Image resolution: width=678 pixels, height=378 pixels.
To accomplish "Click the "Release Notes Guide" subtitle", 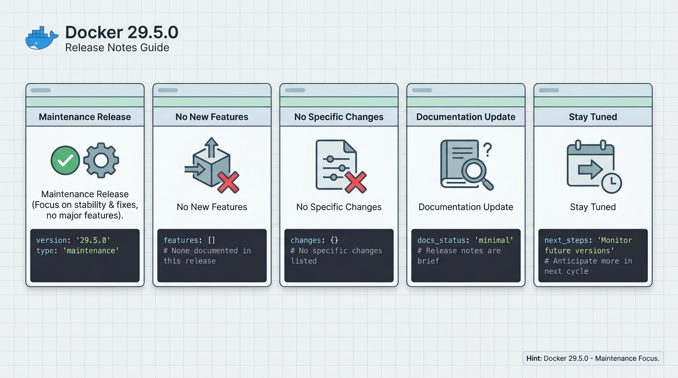I will coord(117,48).
